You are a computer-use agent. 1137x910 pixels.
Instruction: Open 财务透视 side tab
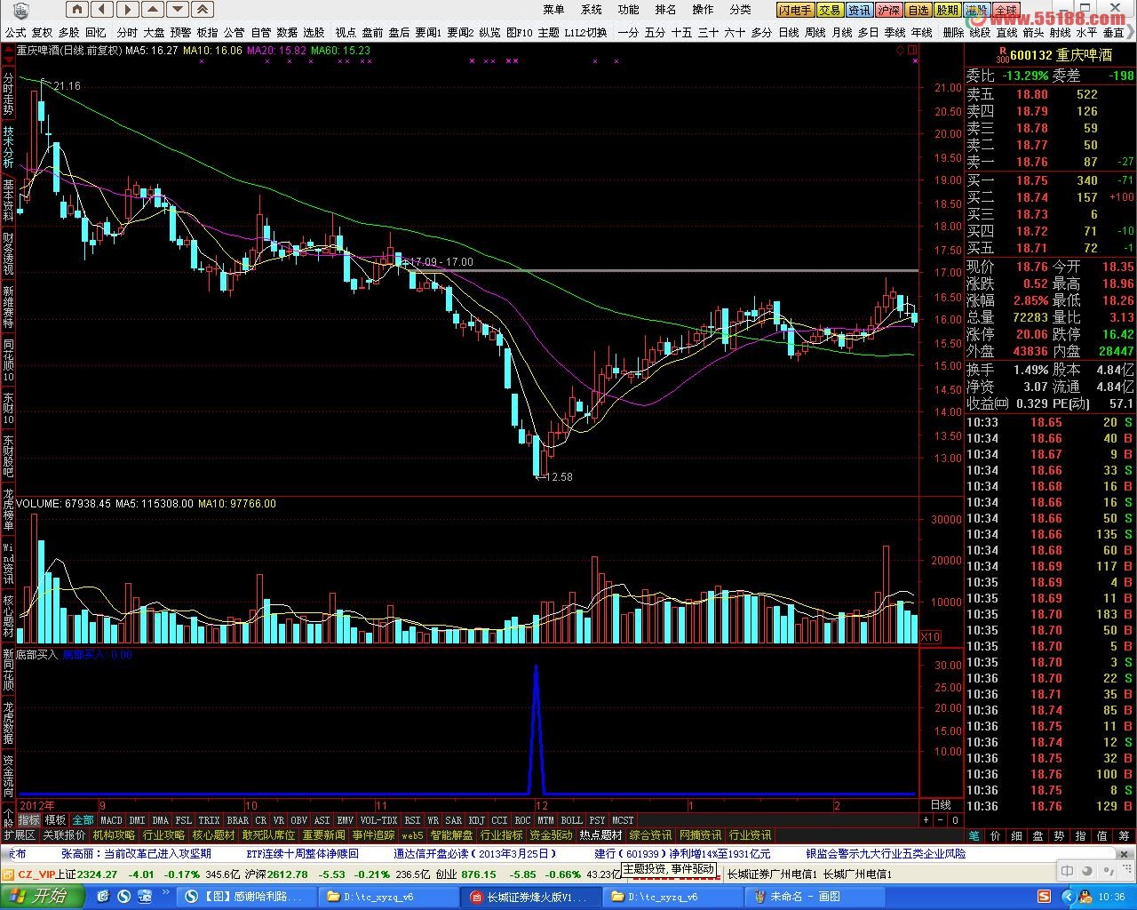[x=8, y=254]
